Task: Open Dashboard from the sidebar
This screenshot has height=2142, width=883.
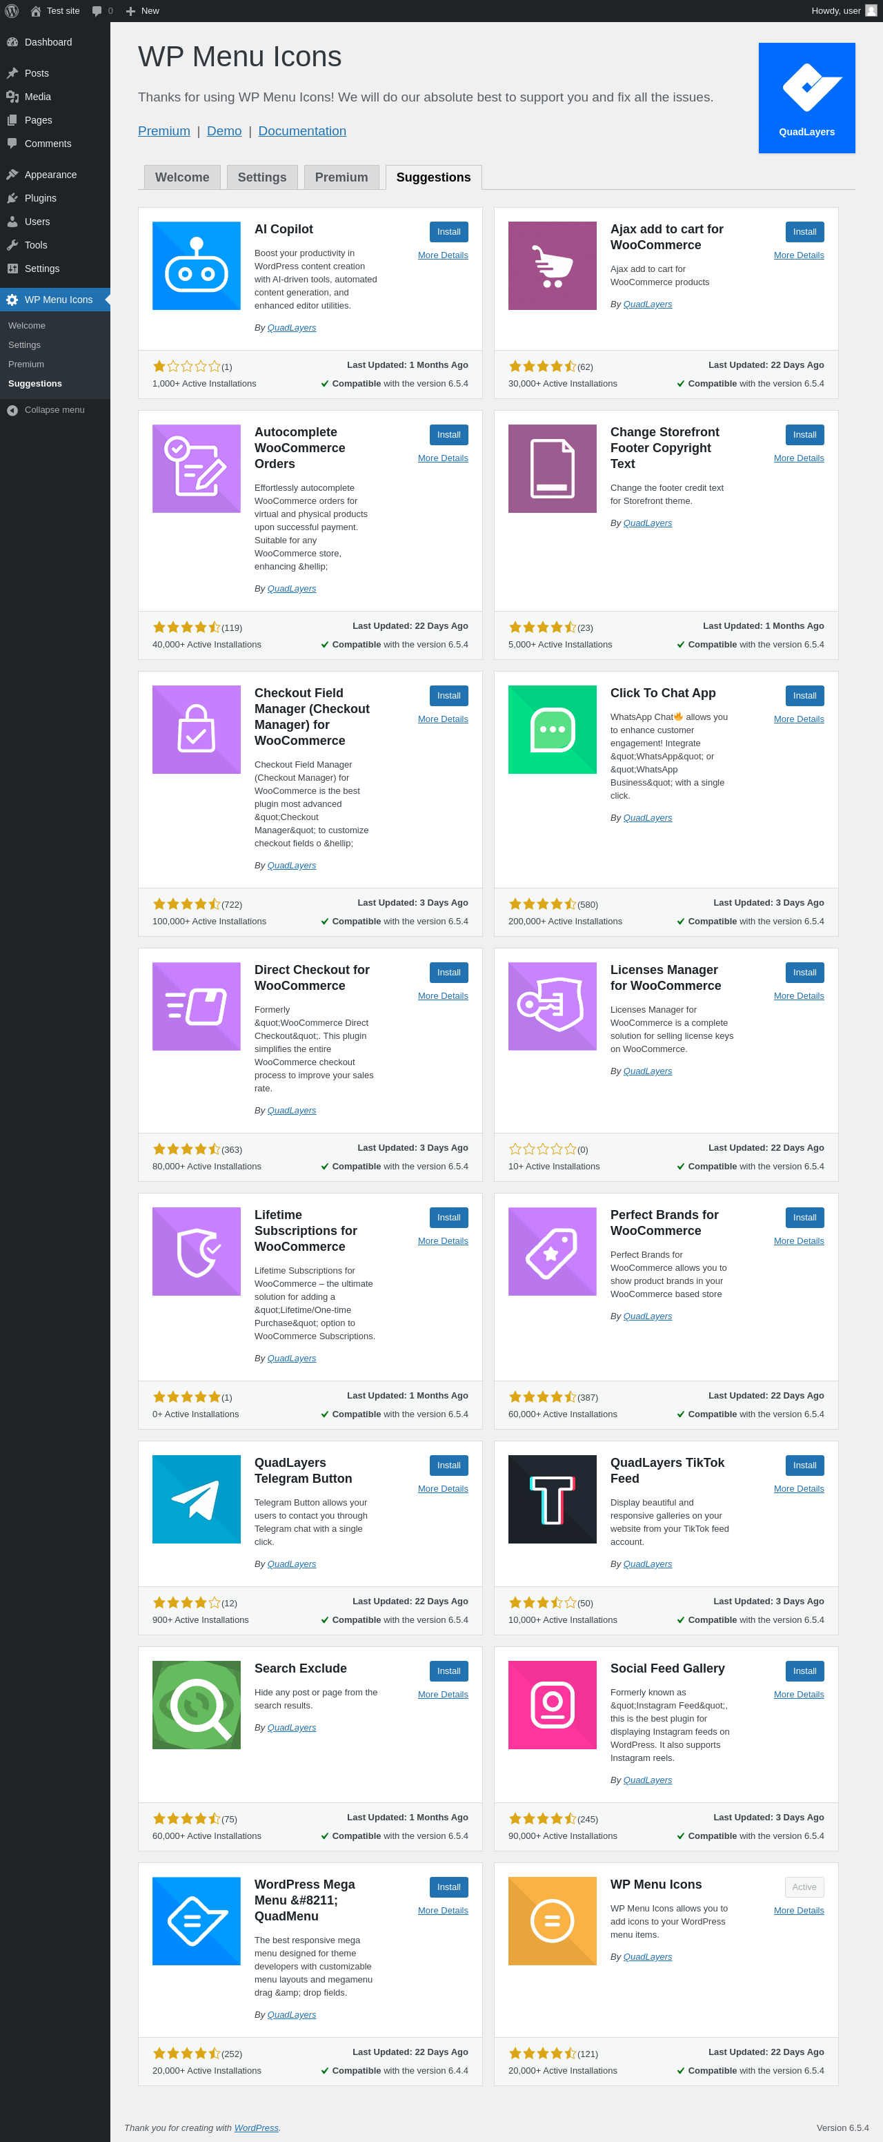Action: [x=54, y=42]
